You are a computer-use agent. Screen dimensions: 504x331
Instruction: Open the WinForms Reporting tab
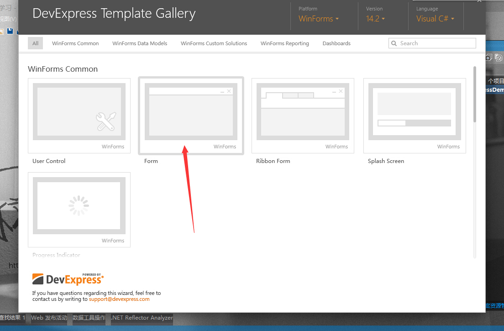285,43
